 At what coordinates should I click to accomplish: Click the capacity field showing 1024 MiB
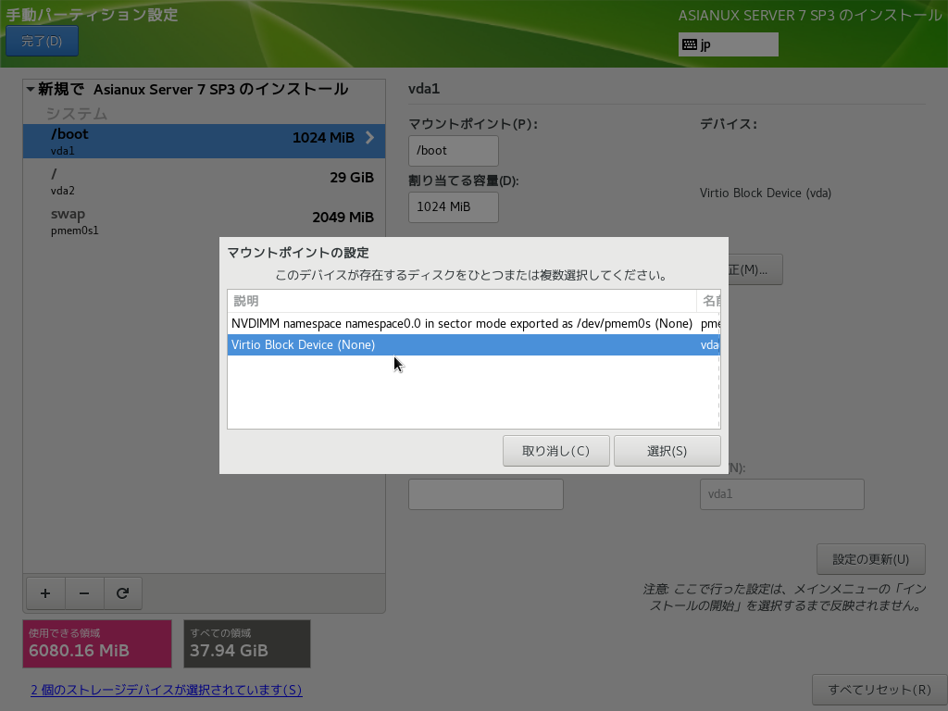(453, 207)
